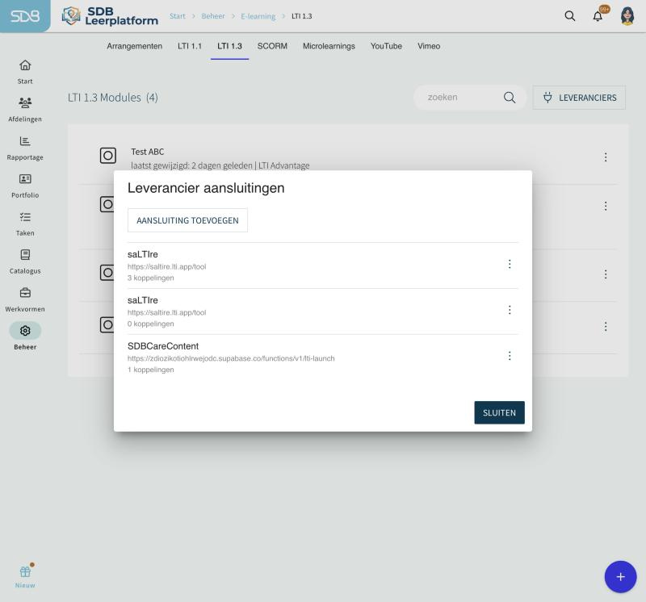Open the Rapportage section
Image resolution: width=646 pixels, height=602 pixels.
coord(25,148)
